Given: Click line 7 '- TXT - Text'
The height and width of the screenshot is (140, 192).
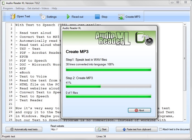Looking at the screenshot, I should [x=28, y=49].
